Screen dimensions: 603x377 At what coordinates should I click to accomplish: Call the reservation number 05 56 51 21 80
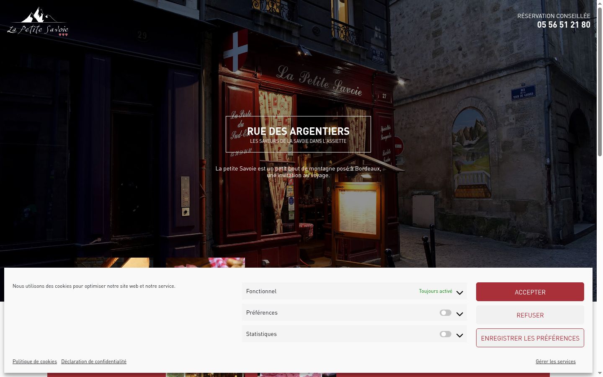click(564, 25)
